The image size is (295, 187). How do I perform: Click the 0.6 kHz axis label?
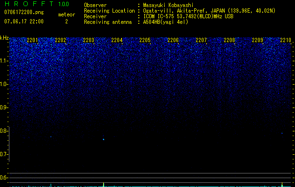click(x=4, y=178)
